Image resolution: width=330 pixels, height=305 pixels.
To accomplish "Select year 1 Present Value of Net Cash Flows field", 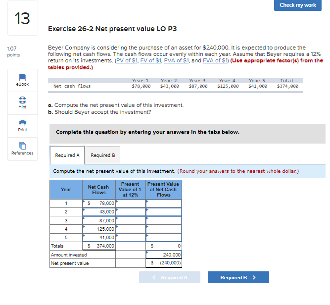I will (164, 203).
